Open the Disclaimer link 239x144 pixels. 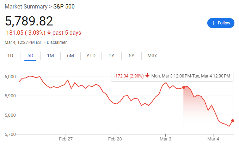(x=57, y=42)
